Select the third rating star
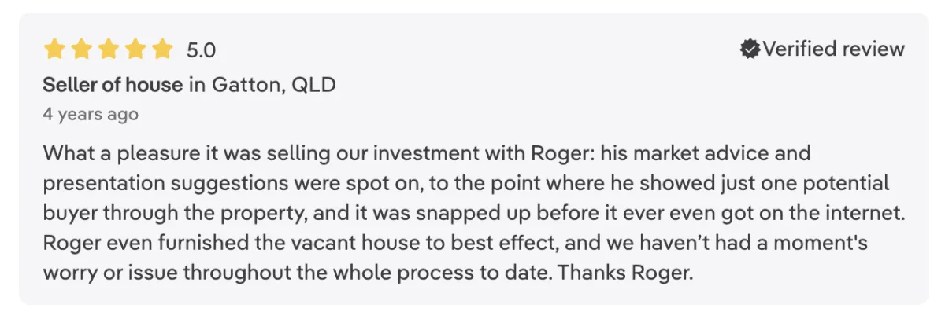The width and height of the screenshot is (945, 319). coord(108,49)
